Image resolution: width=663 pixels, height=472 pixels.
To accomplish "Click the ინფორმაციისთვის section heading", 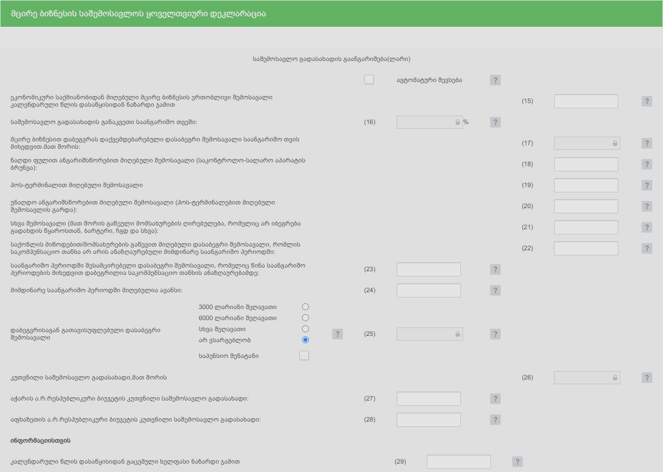I will pos(41,440).
